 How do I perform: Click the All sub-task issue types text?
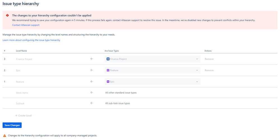117,103
